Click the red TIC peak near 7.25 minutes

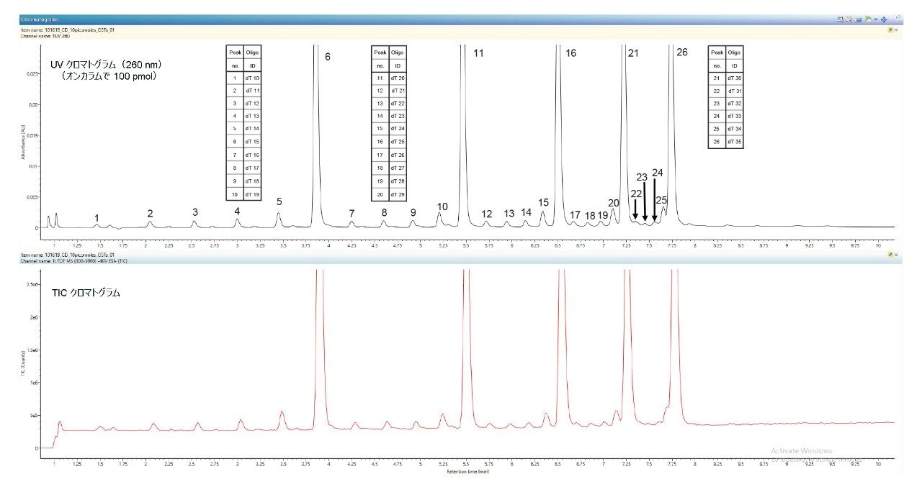(x=627, y=345)
